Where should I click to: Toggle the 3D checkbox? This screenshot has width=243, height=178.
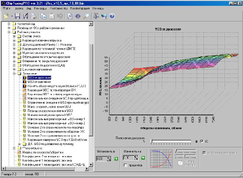202,141
